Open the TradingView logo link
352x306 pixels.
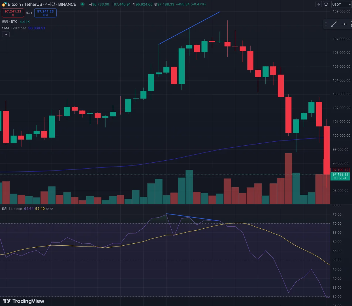[24, 301]
